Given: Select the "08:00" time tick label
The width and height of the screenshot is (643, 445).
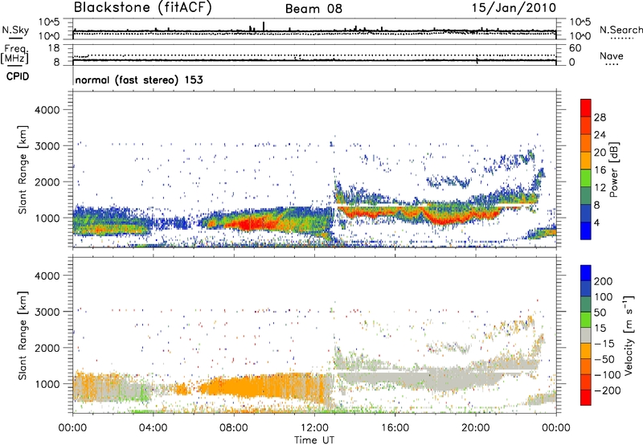Looking at the screenshot, I should pos(234,428).
